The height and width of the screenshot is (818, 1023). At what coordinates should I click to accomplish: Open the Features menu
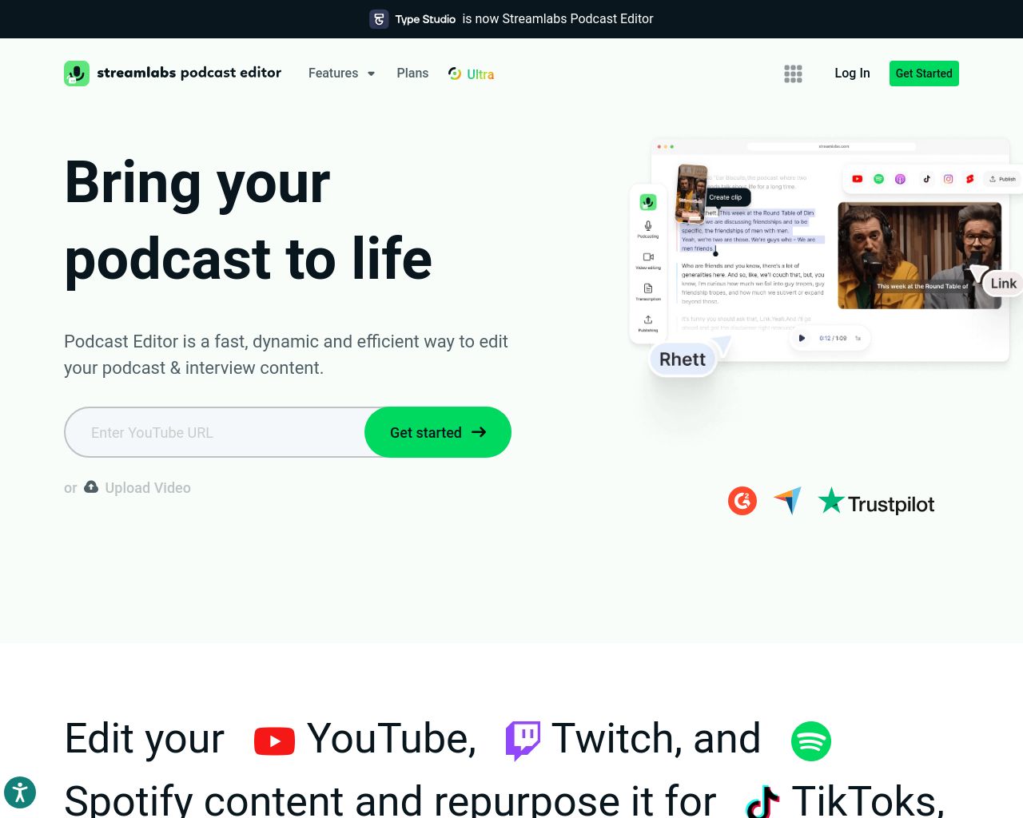tap(333, 73)
